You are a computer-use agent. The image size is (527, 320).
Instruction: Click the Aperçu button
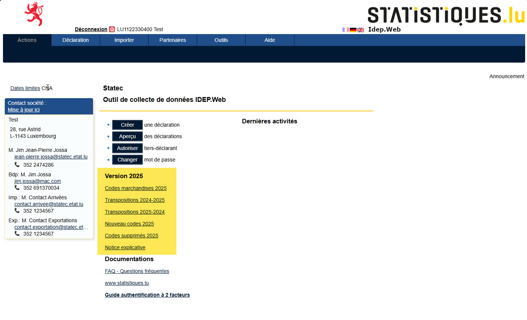(127, 136)
